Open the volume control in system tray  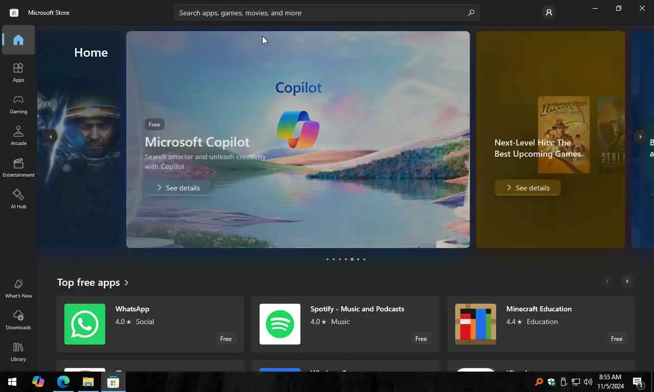[x=588, y=382]
